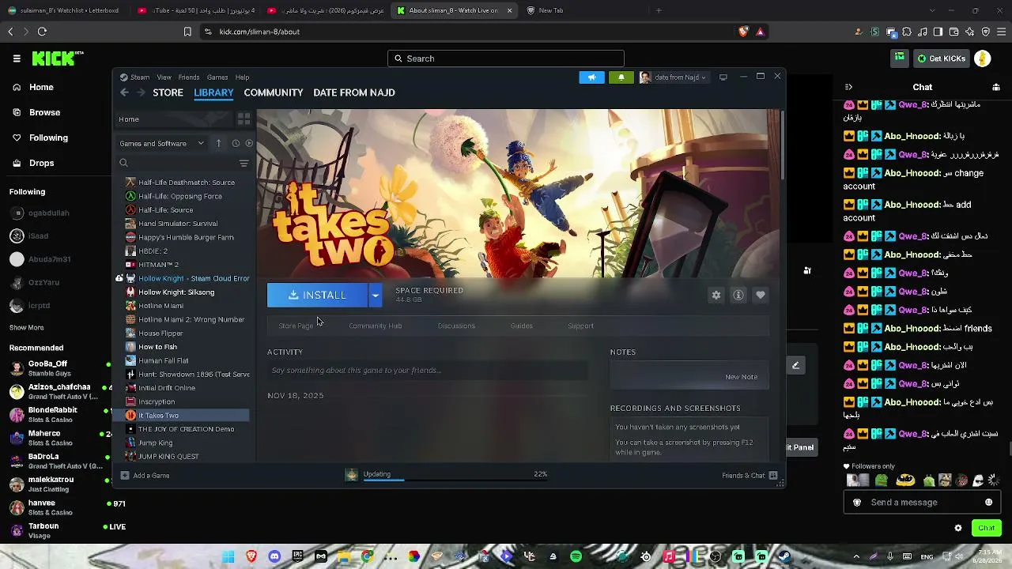
Task: Open Games and Software filter dropdown
Action: [x=161, y=143]
